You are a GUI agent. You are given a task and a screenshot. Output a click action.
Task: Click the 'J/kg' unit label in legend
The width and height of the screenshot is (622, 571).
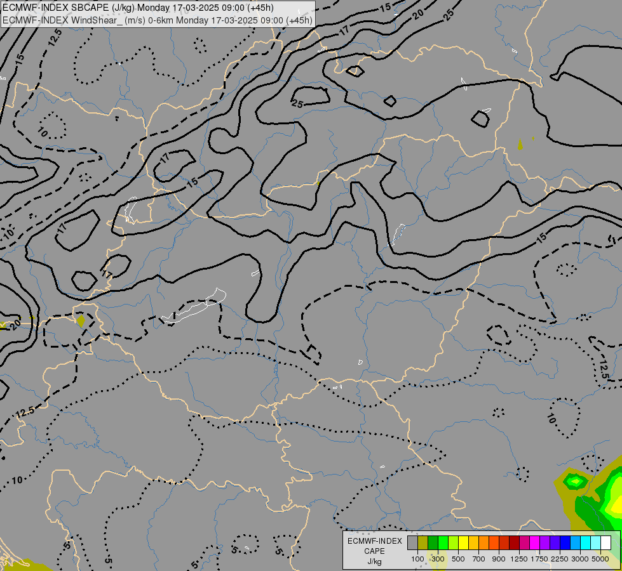[374, 561]
